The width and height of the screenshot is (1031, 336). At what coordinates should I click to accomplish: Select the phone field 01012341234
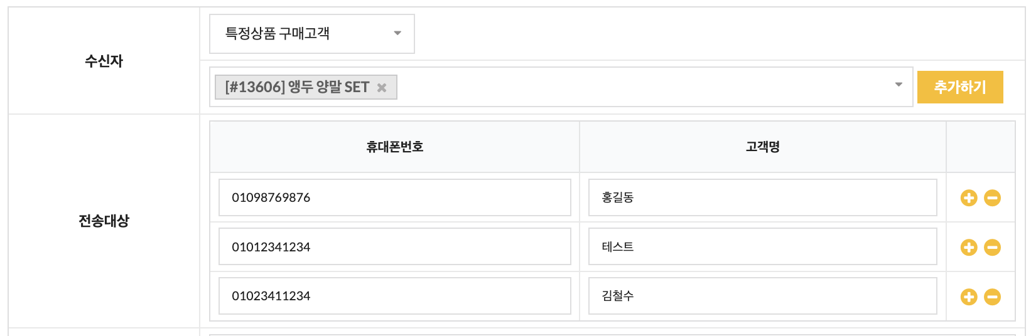pos(394,247)
